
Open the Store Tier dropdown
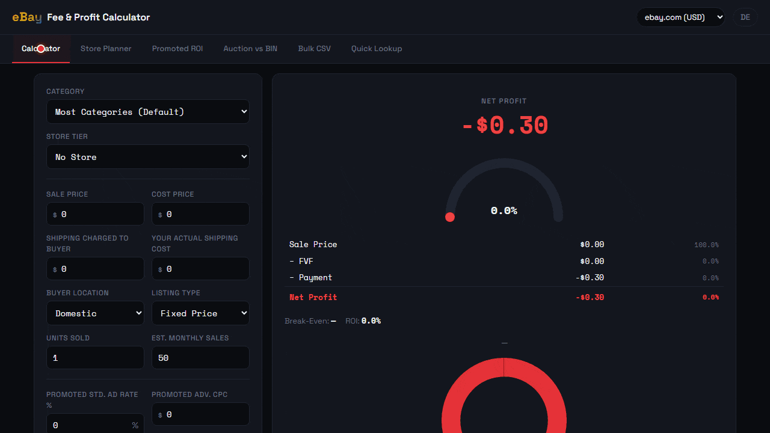(x=148, y=157)
